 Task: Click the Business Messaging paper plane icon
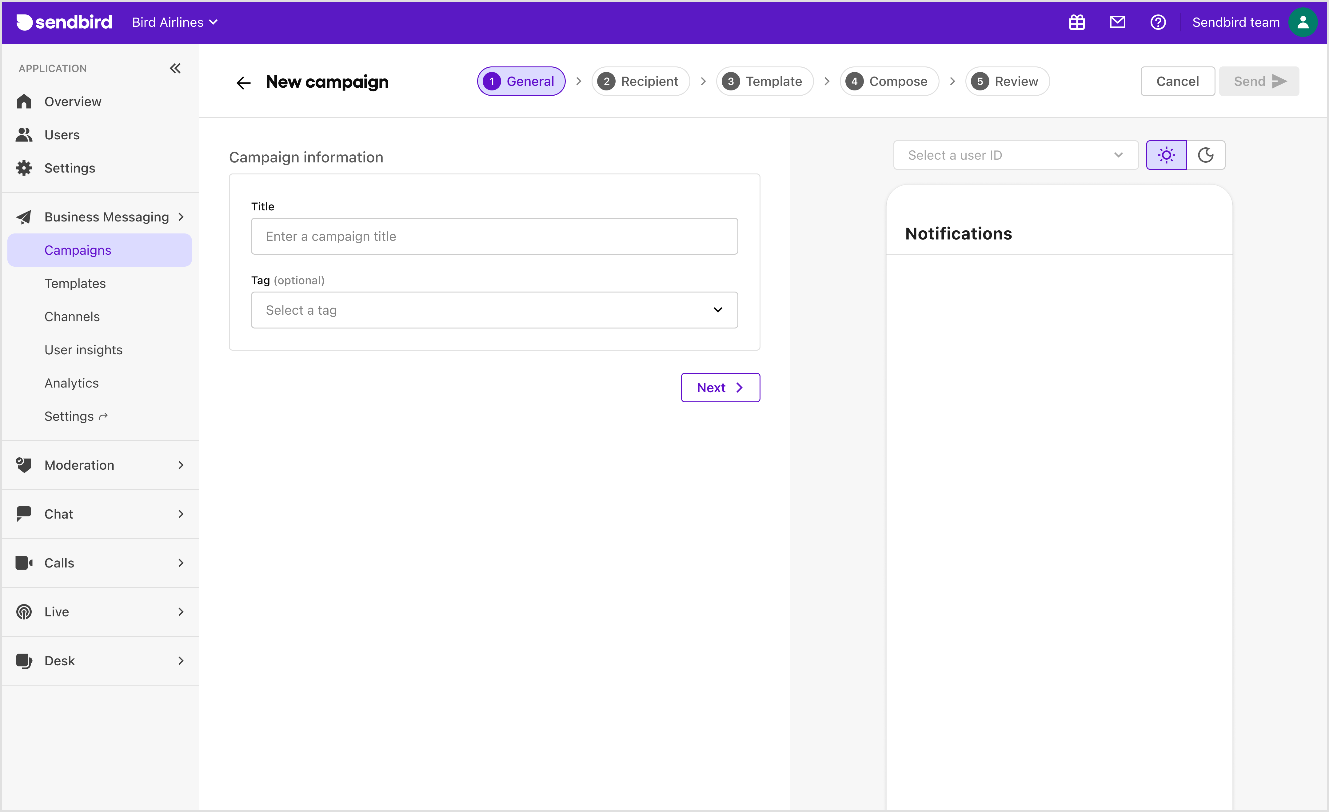pos(24,217)
